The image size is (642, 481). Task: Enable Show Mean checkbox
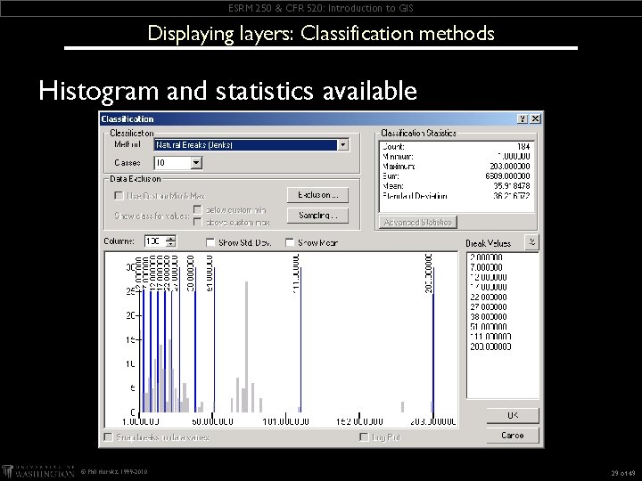click(290, 242)
